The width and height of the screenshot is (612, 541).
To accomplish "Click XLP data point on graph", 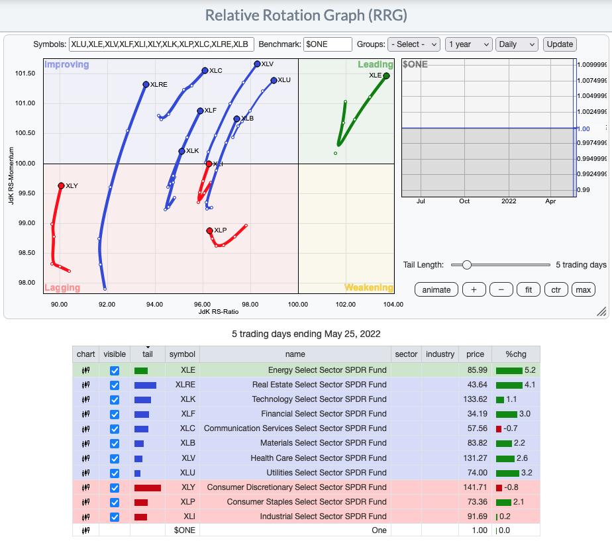I will point(209,230).
